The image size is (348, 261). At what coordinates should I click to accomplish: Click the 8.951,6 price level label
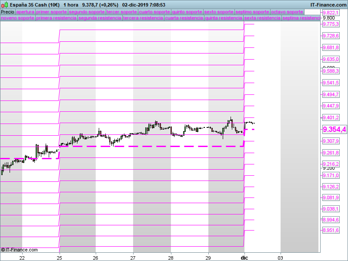(x=331, y=231)
